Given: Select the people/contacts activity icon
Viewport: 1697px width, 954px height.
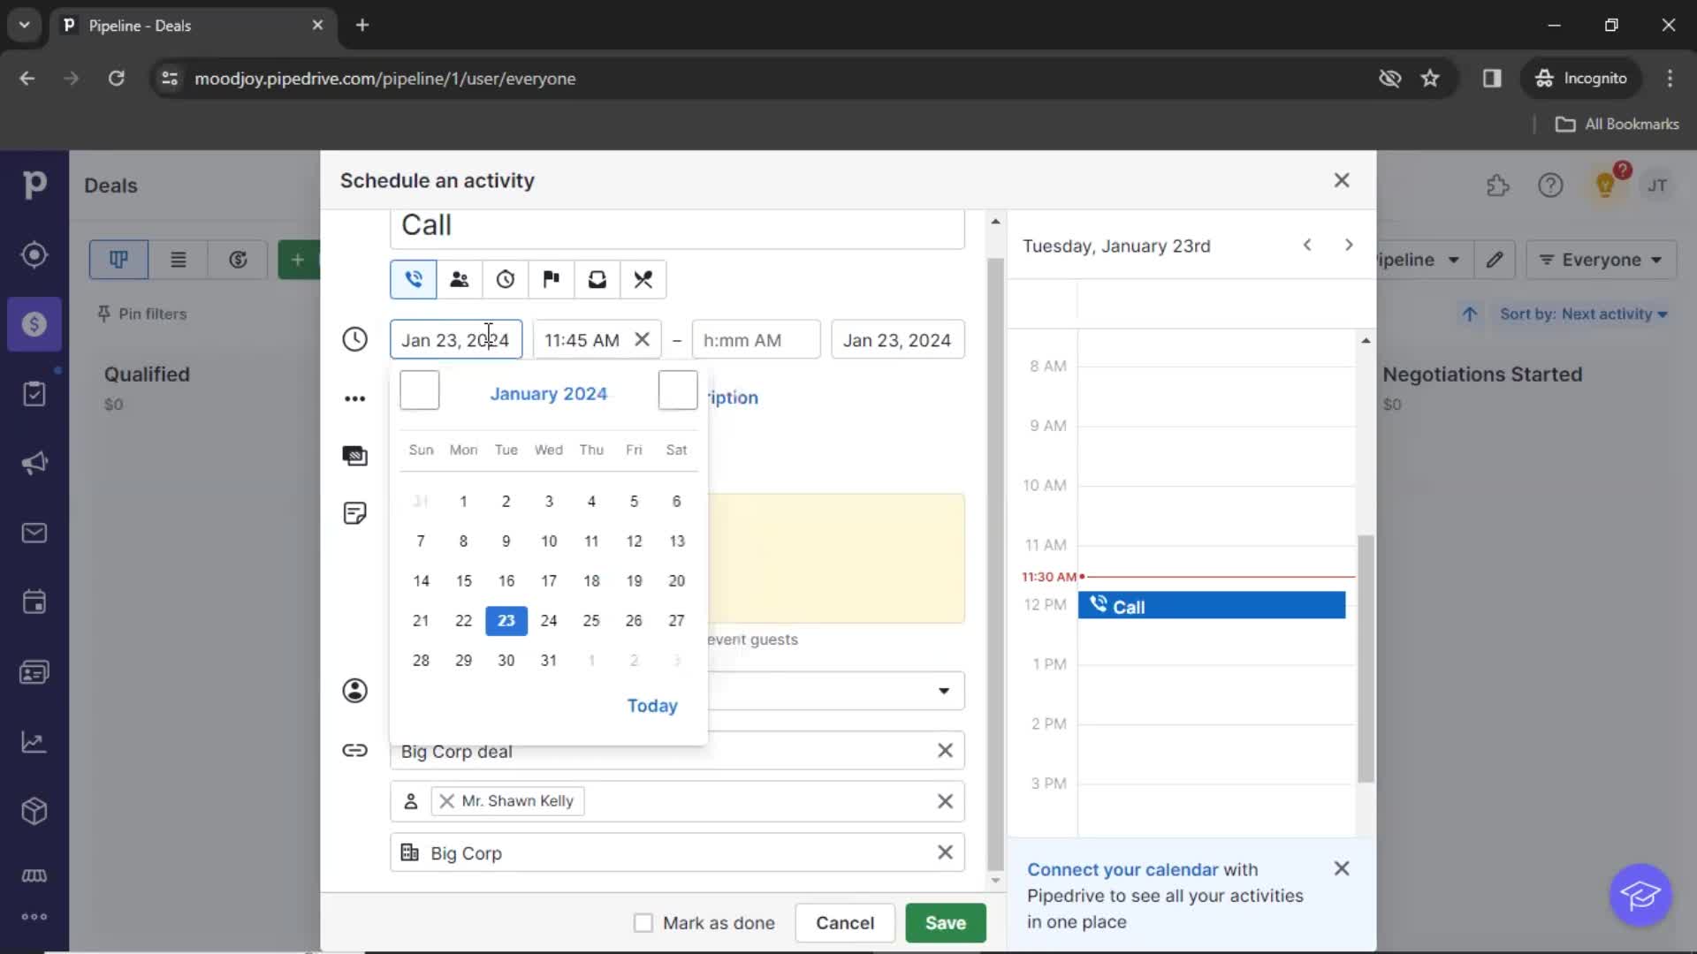Looking at the screenshot, I should click(460, 279).
